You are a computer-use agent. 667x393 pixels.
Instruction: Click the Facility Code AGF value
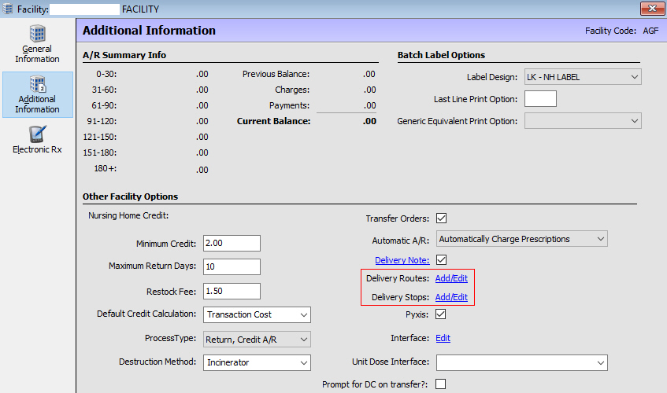click(650, 31)
